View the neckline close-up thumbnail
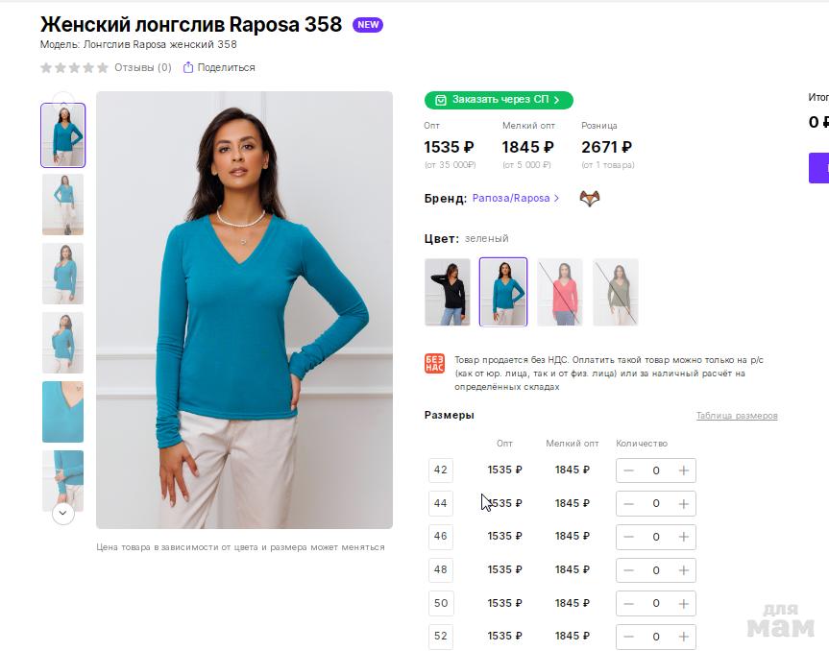Screen dimensions: 829x651 pyautogui.click(x=62, y=412)
